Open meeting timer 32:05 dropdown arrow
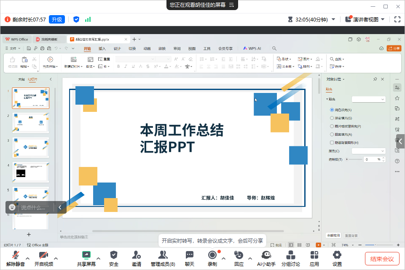405x270 pixels. (x=333, y=19)
